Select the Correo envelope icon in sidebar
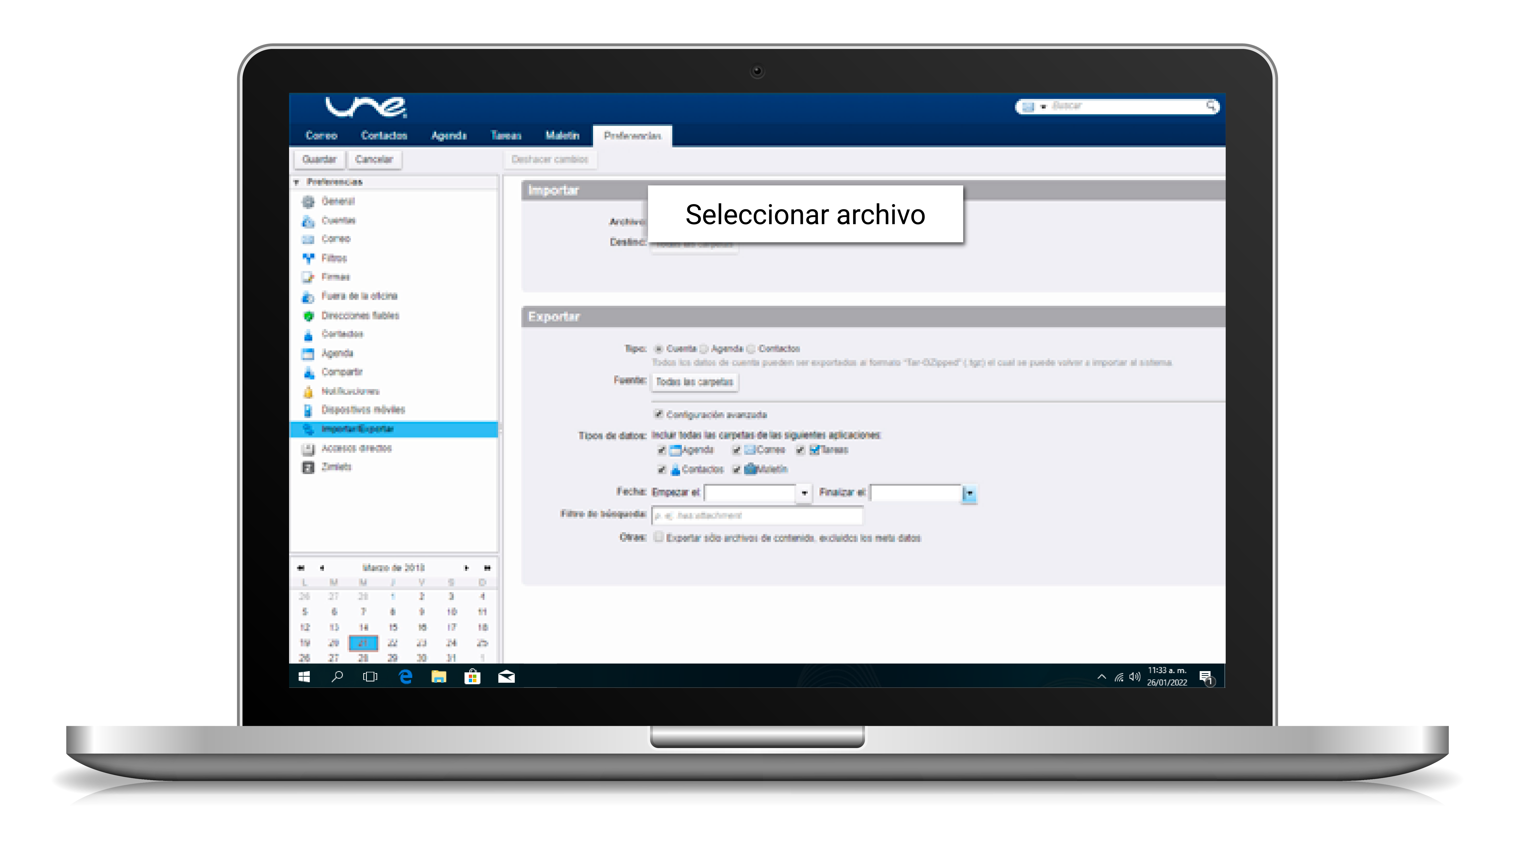The height and width of the screenshot is (852, 1515). point(308,239)
